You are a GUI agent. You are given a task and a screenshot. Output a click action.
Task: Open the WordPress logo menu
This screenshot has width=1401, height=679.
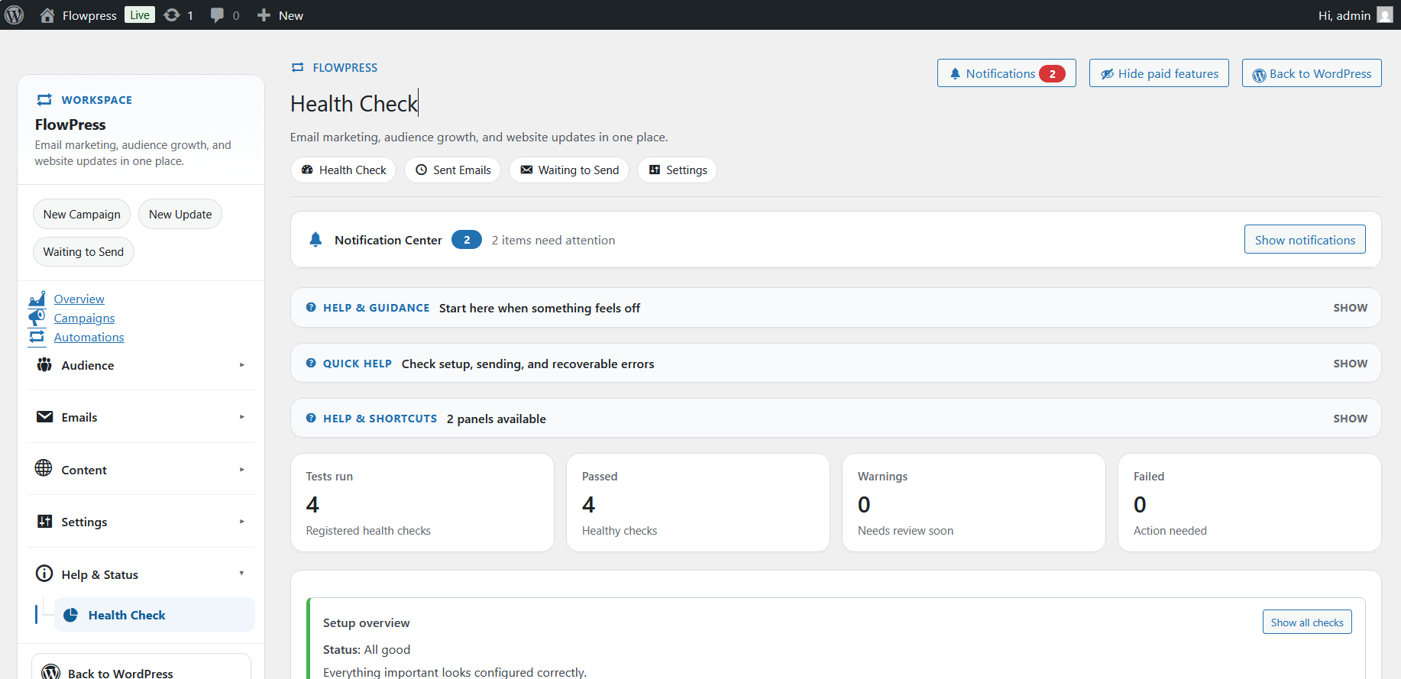click(x=15, y=15)
